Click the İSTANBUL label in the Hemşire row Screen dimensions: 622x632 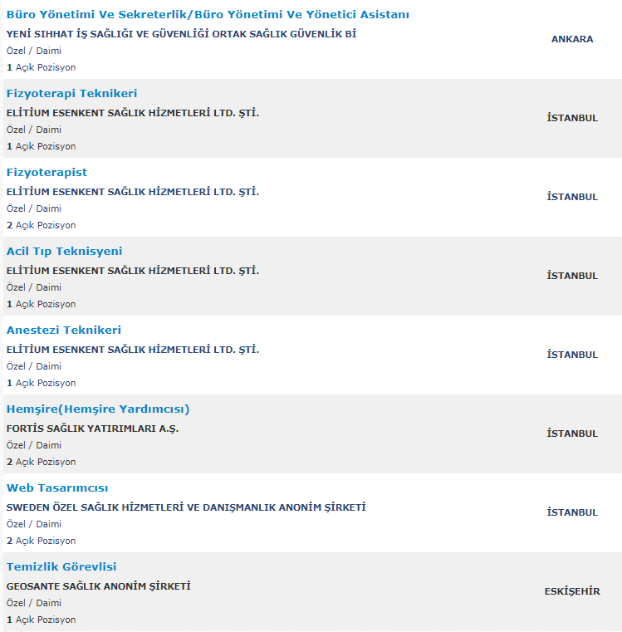(x=572, y=434)
